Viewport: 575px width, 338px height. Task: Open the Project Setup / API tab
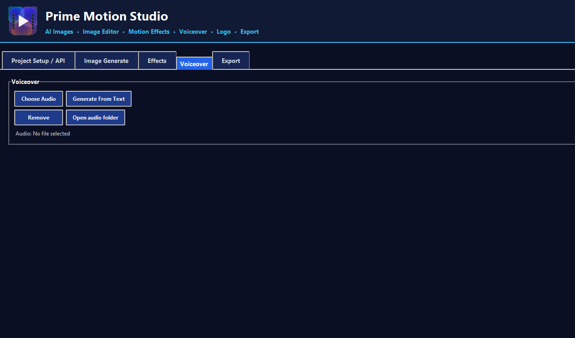(38, 61)
